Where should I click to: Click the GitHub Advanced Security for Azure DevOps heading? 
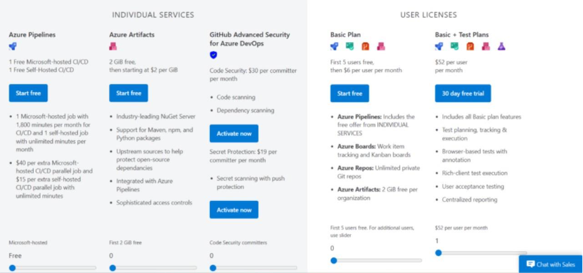pyautogui.click(x=250, y=39)
